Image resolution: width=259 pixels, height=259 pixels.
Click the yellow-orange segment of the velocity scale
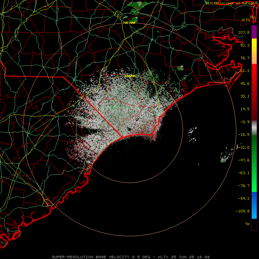click(x=254, y=51)
